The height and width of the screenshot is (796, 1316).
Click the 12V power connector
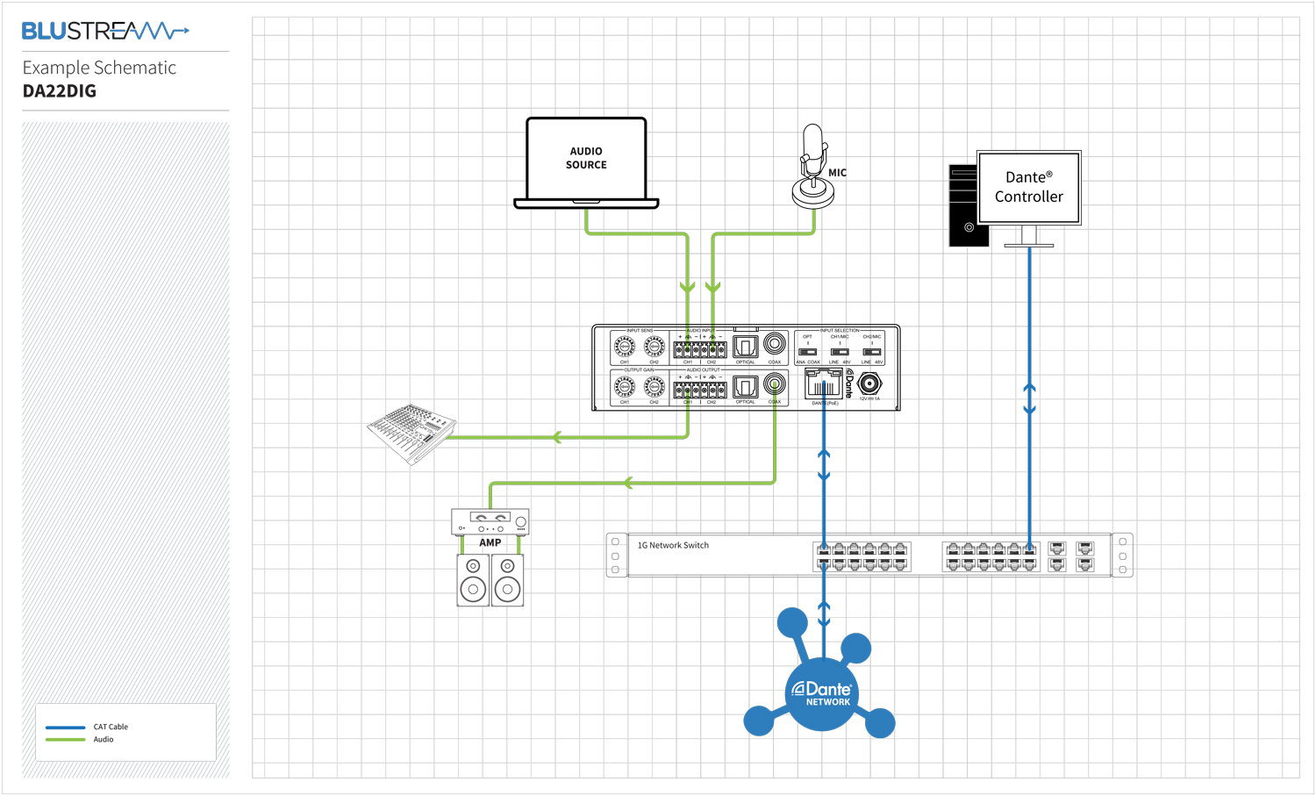869,384
